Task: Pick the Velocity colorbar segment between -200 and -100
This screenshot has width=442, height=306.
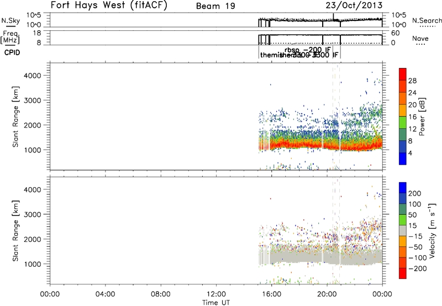Action: [403, 263]
